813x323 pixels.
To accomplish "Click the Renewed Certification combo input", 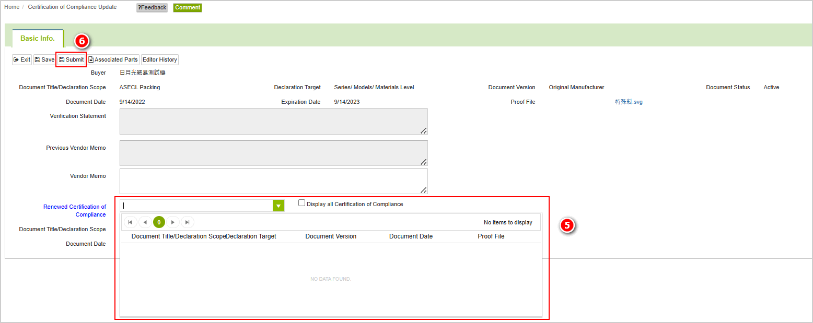I will coord(196,206).
